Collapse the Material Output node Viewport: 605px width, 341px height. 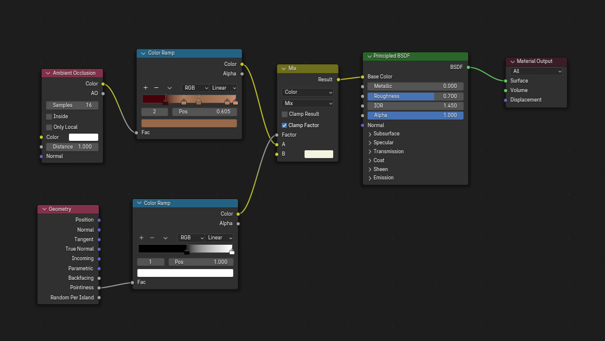tap(512, 61)
